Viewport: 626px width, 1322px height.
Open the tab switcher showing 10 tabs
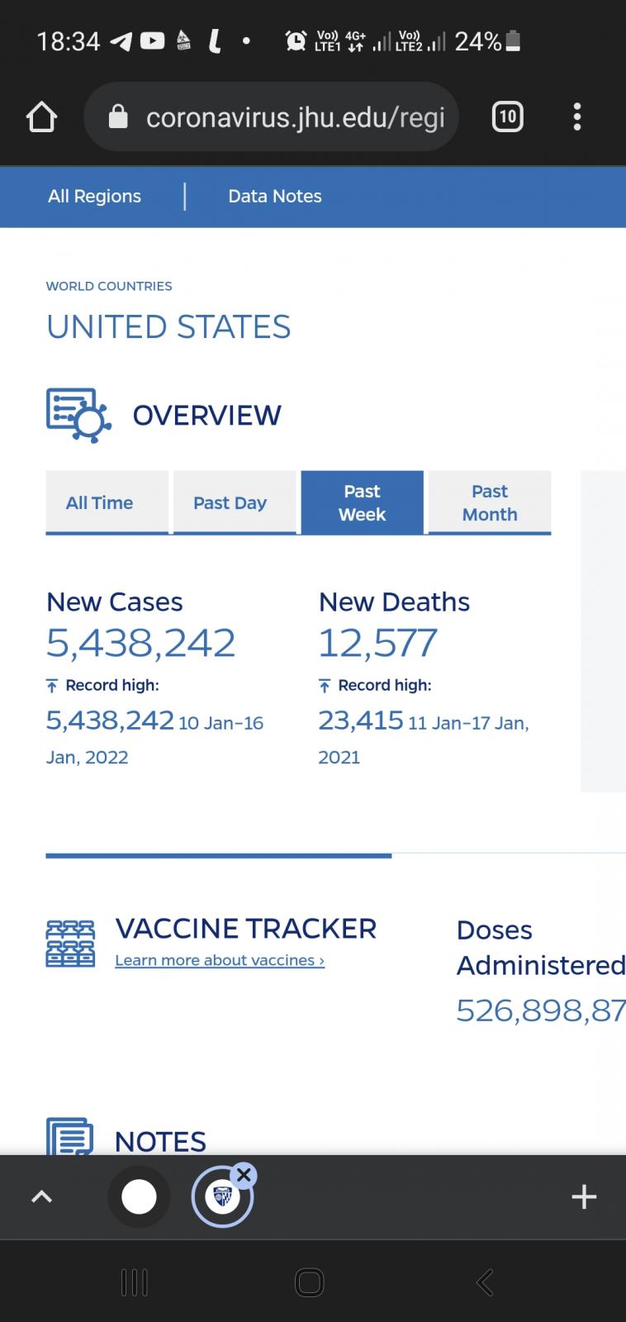507,117
